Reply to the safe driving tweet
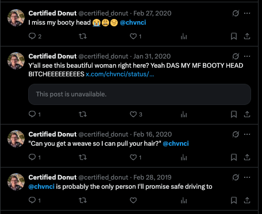The image size is (262, 214). pyautogui.click(x=32, y=200)
